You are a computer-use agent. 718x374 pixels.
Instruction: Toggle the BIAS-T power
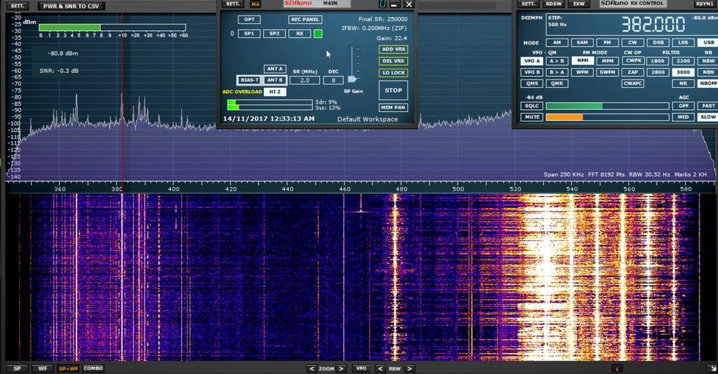click(249, 80)
